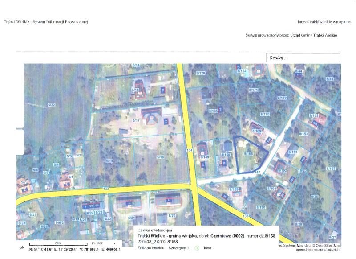Select parcel 5/22 on the map
Screen dimensions: 356x259
pos(52,105)
